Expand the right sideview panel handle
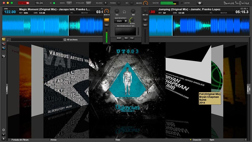This screenshot has height=142, width=252. (x=248, y=89)
